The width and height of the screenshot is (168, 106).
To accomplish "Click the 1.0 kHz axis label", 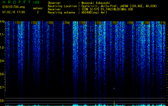I will pos(2,48).
